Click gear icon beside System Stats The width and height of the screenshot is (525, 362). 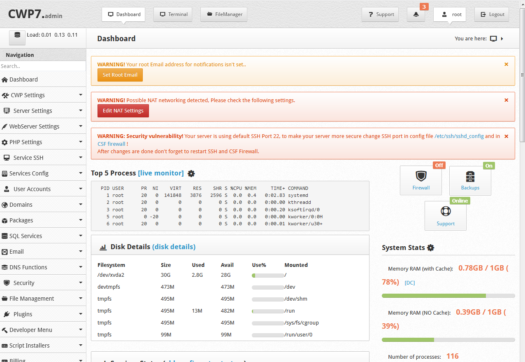point(430,248)
